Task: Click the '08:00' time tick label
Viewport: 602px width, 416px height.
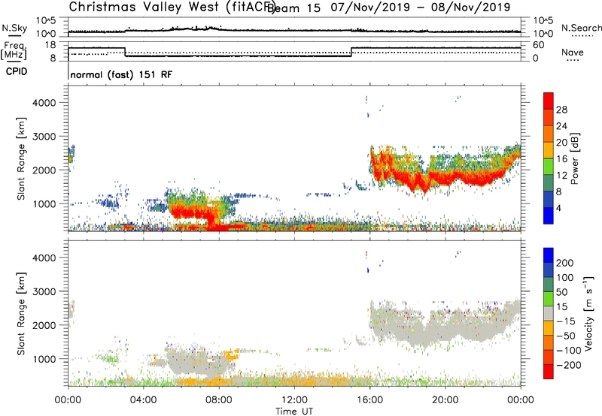Action: (219, 400)
